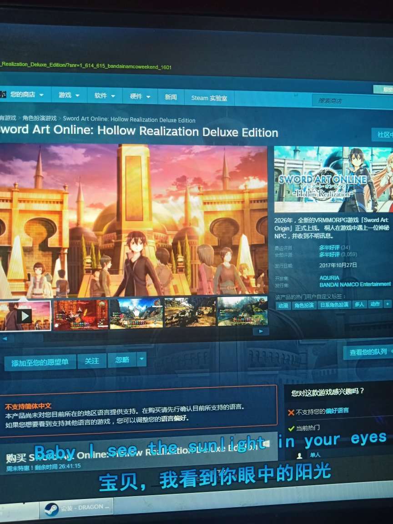The image size is (393, 524).
Task: Click the release date 2017年10月27日
Action: tap(338, 265)
